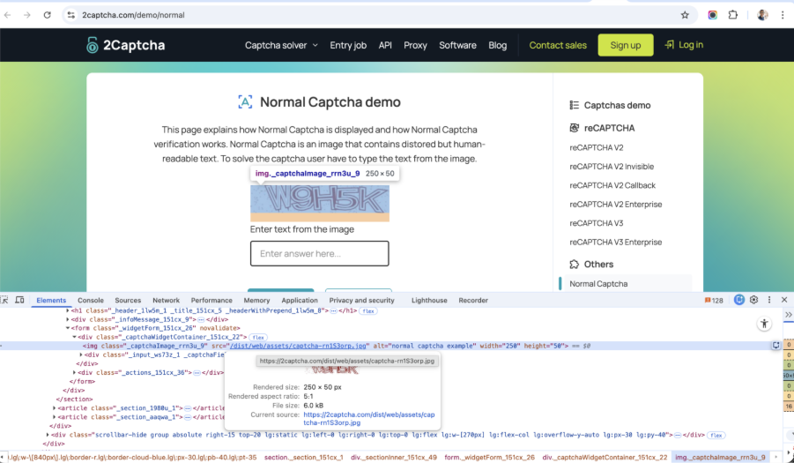Toggle flex badge on h1 element
The width and height of the screenshot is (794, 463).
click(368, 311)
